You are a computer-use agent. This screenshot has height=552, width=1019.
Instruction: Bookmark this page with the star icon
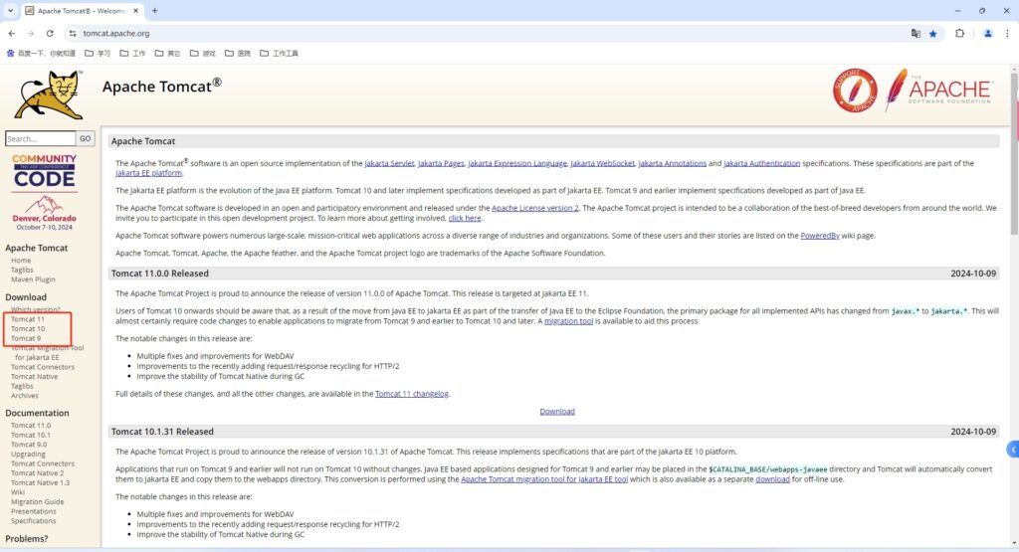932,33
